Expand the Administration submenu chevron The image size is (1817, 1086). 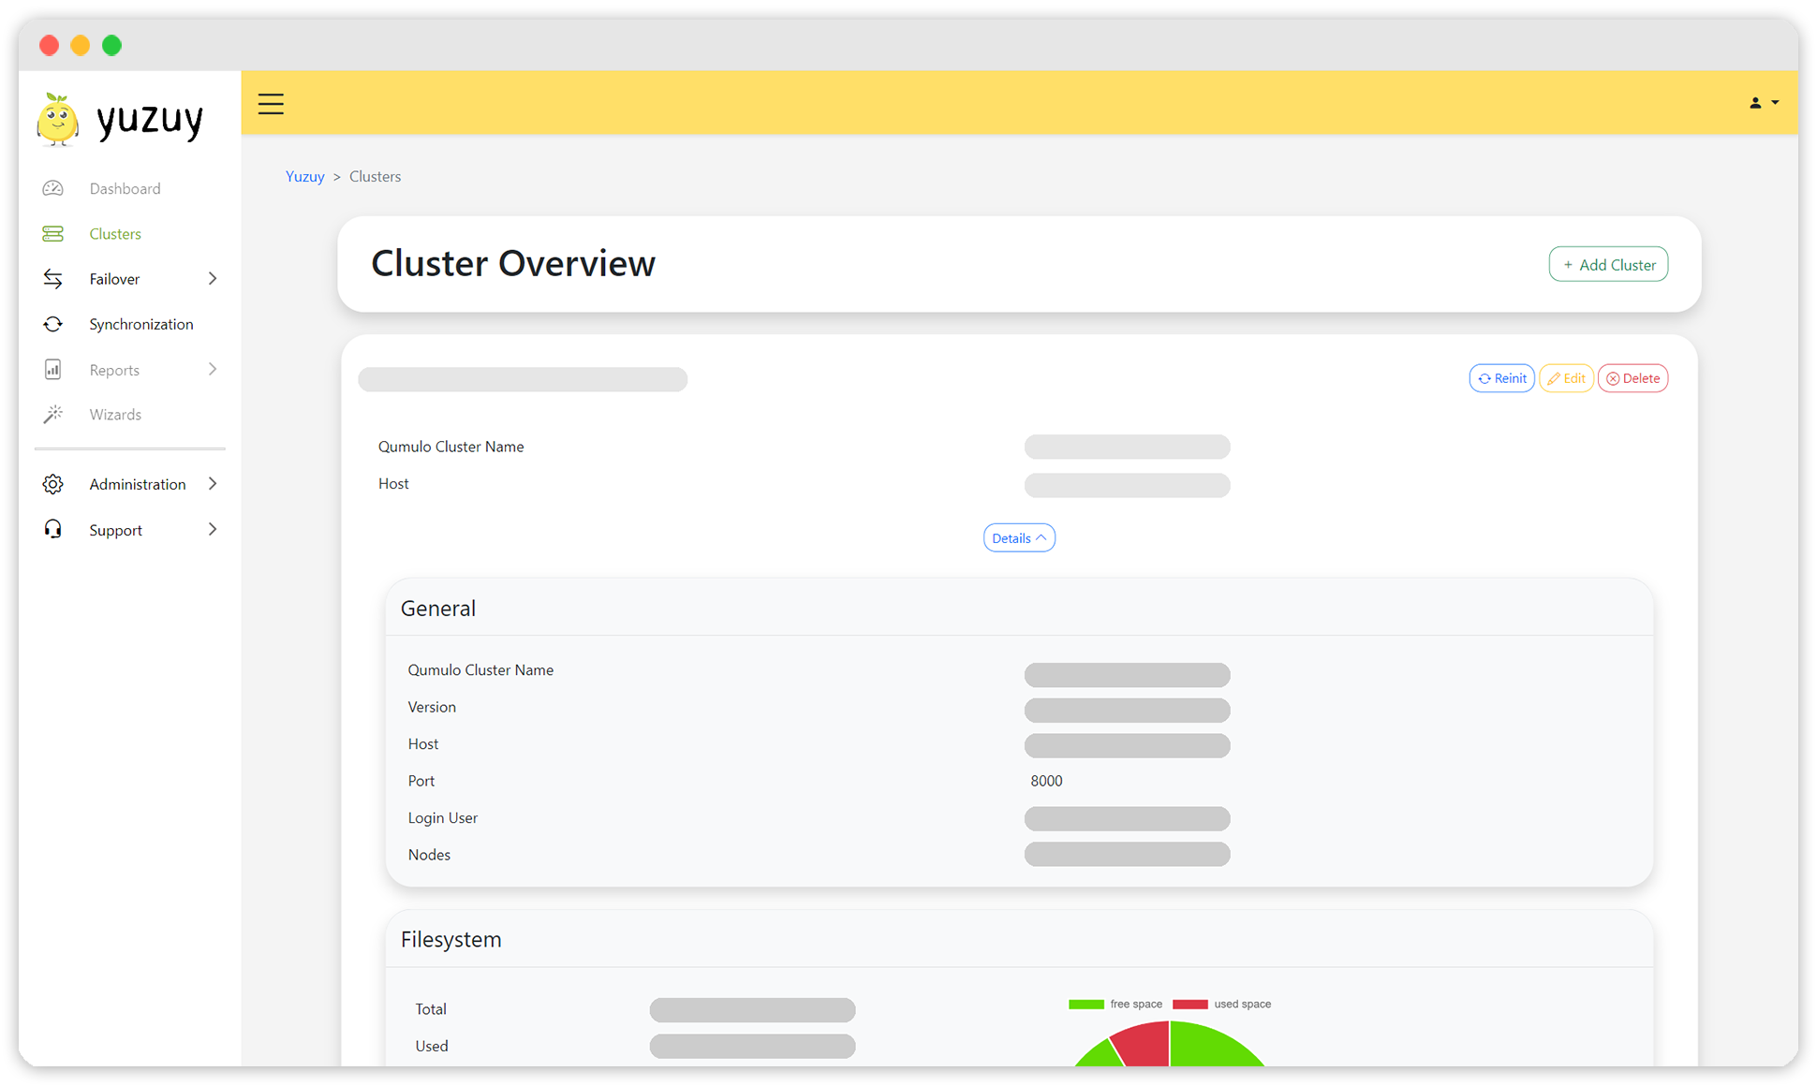(x=212, y=483)
